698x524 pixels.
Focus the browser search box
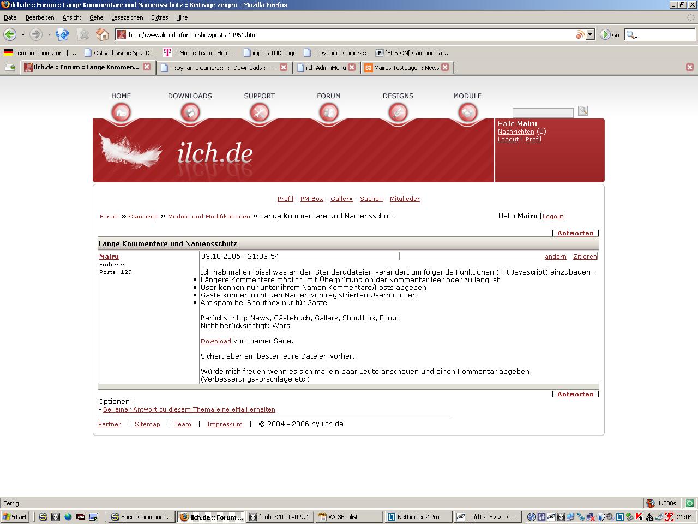tap(665, 35)
